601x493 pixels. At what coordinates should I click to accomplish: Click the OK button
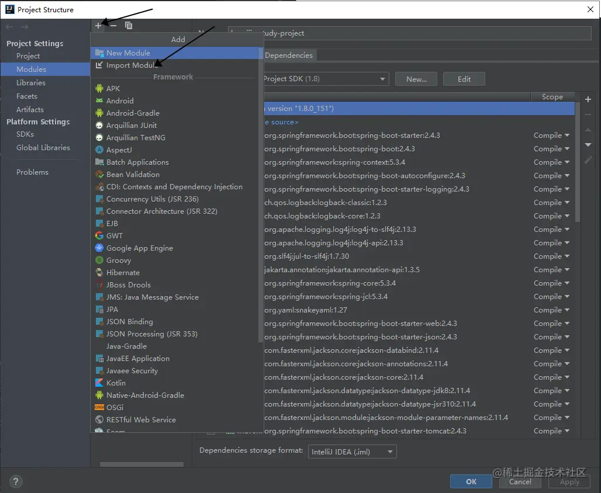471,481
